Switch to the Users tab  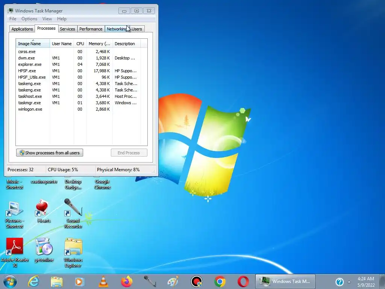[137, 29]
